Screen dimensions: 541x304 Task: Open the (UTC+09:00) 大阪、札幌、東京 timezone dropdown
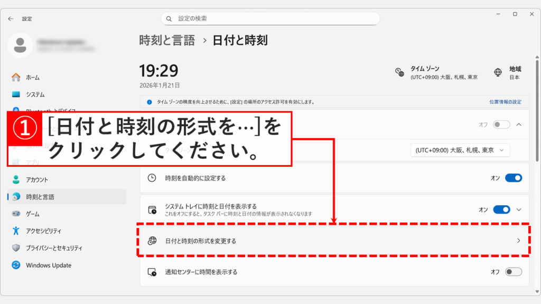coord(460,150)
